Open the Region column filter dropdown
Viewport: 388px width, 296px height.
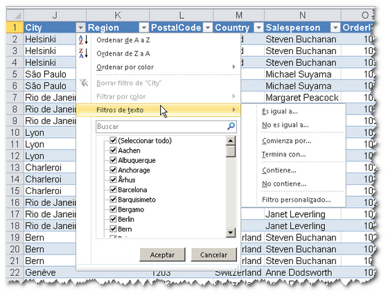pos(144,28)
